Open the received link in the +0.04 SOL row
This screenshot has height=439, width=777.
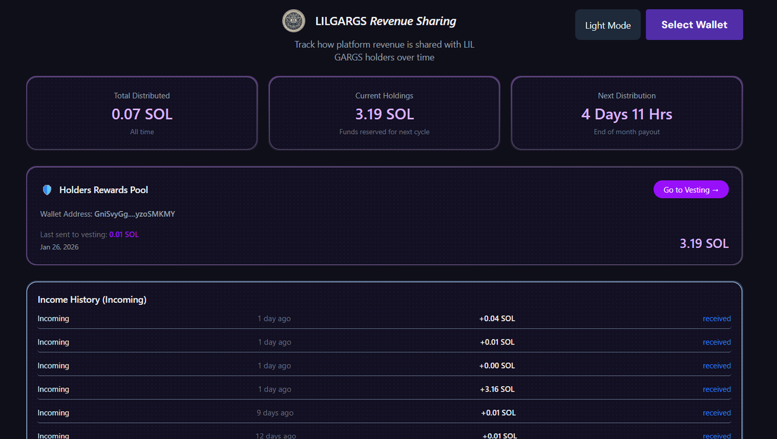click(717, 319)
